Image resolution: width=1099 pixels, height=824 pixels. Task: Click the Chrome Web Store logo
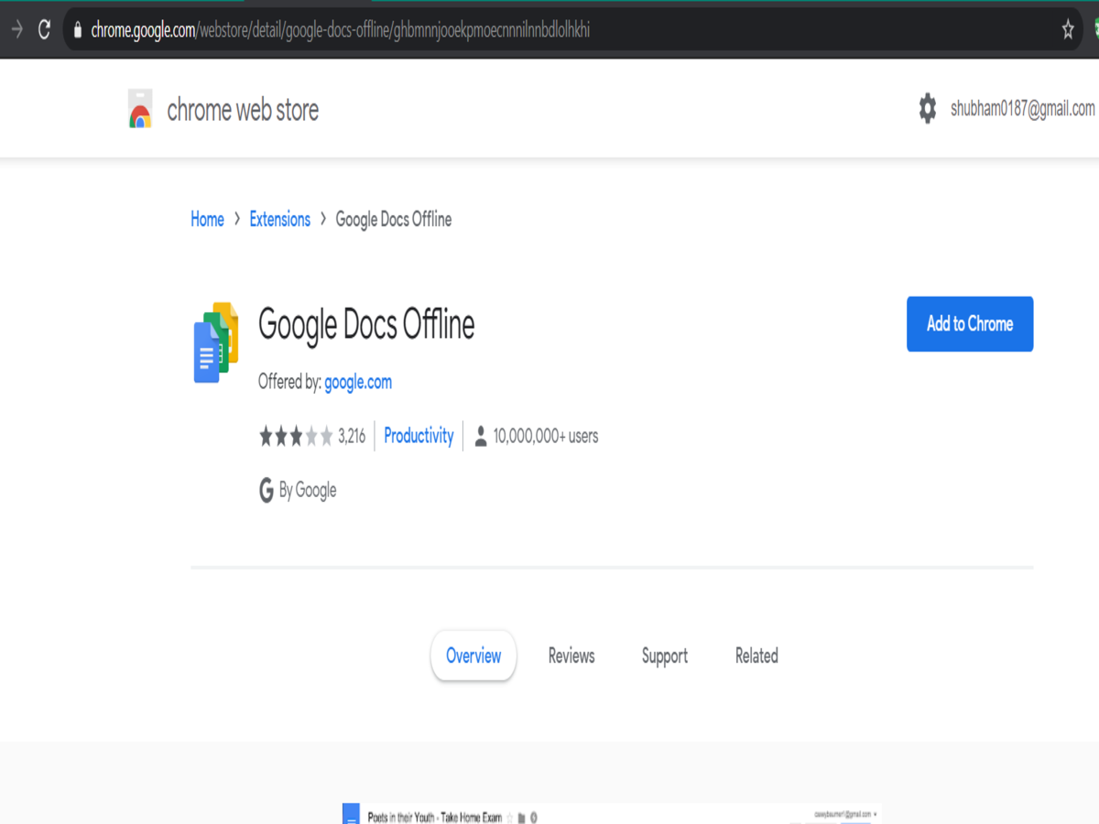tap(140, 108)
